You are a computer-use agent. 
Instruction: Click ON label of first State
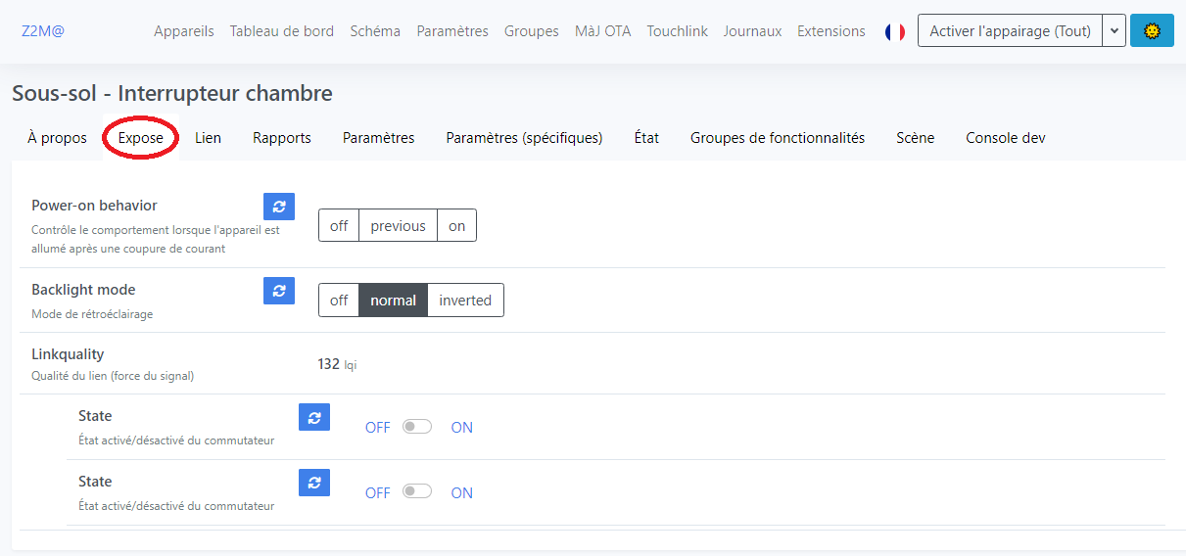pyautogui.click(x=462, y=428)
